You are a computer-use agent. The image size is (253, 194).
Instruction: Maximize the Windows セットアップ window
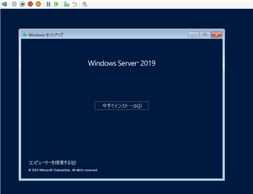pos(205,35)
